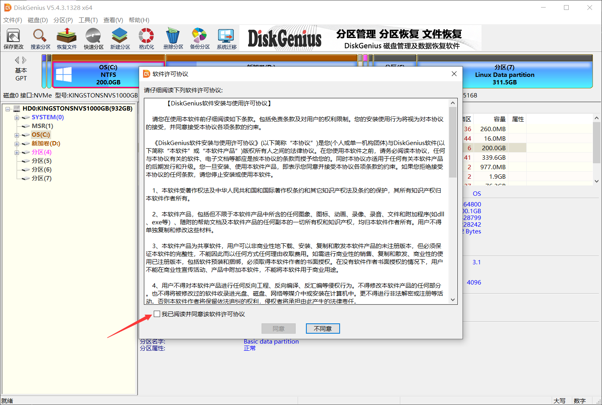Click the DiskGenius title bar app icon

click(8, 8)
